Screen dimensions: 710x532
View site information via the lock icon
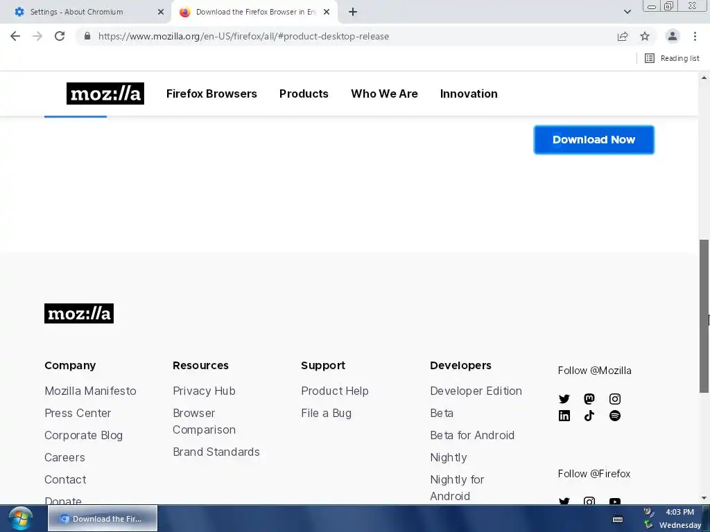(x=87, y=36)
